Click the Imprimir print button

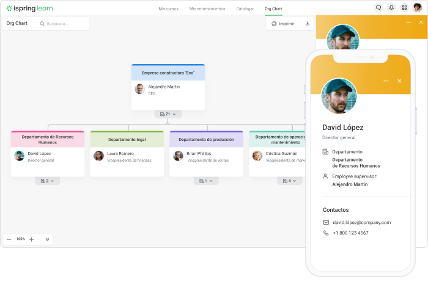[283, 24]
